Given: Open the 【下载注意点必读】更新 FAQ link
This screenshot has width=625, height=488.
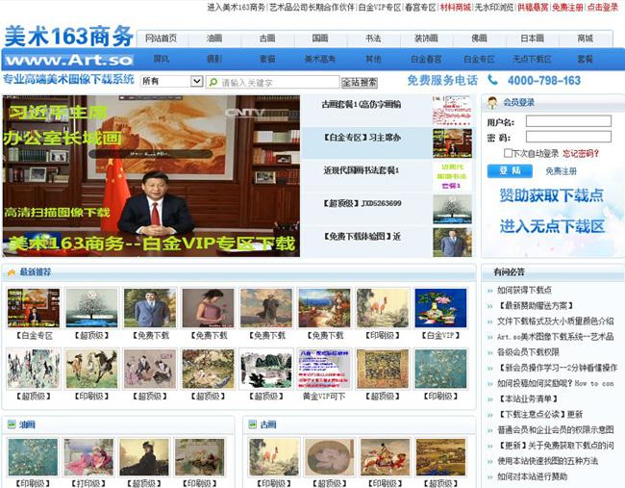Looking at the screenshot, I should 540,415.
